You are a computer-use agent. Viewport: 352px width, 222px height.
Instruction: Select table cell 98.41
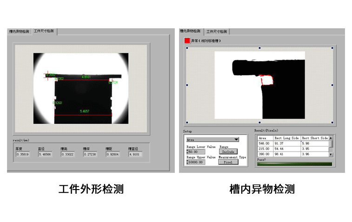coord(287,154)
